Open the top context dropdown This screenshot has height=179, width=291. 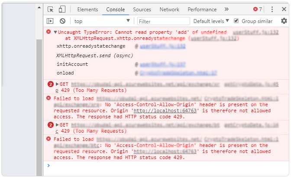(x=101, y=21)
